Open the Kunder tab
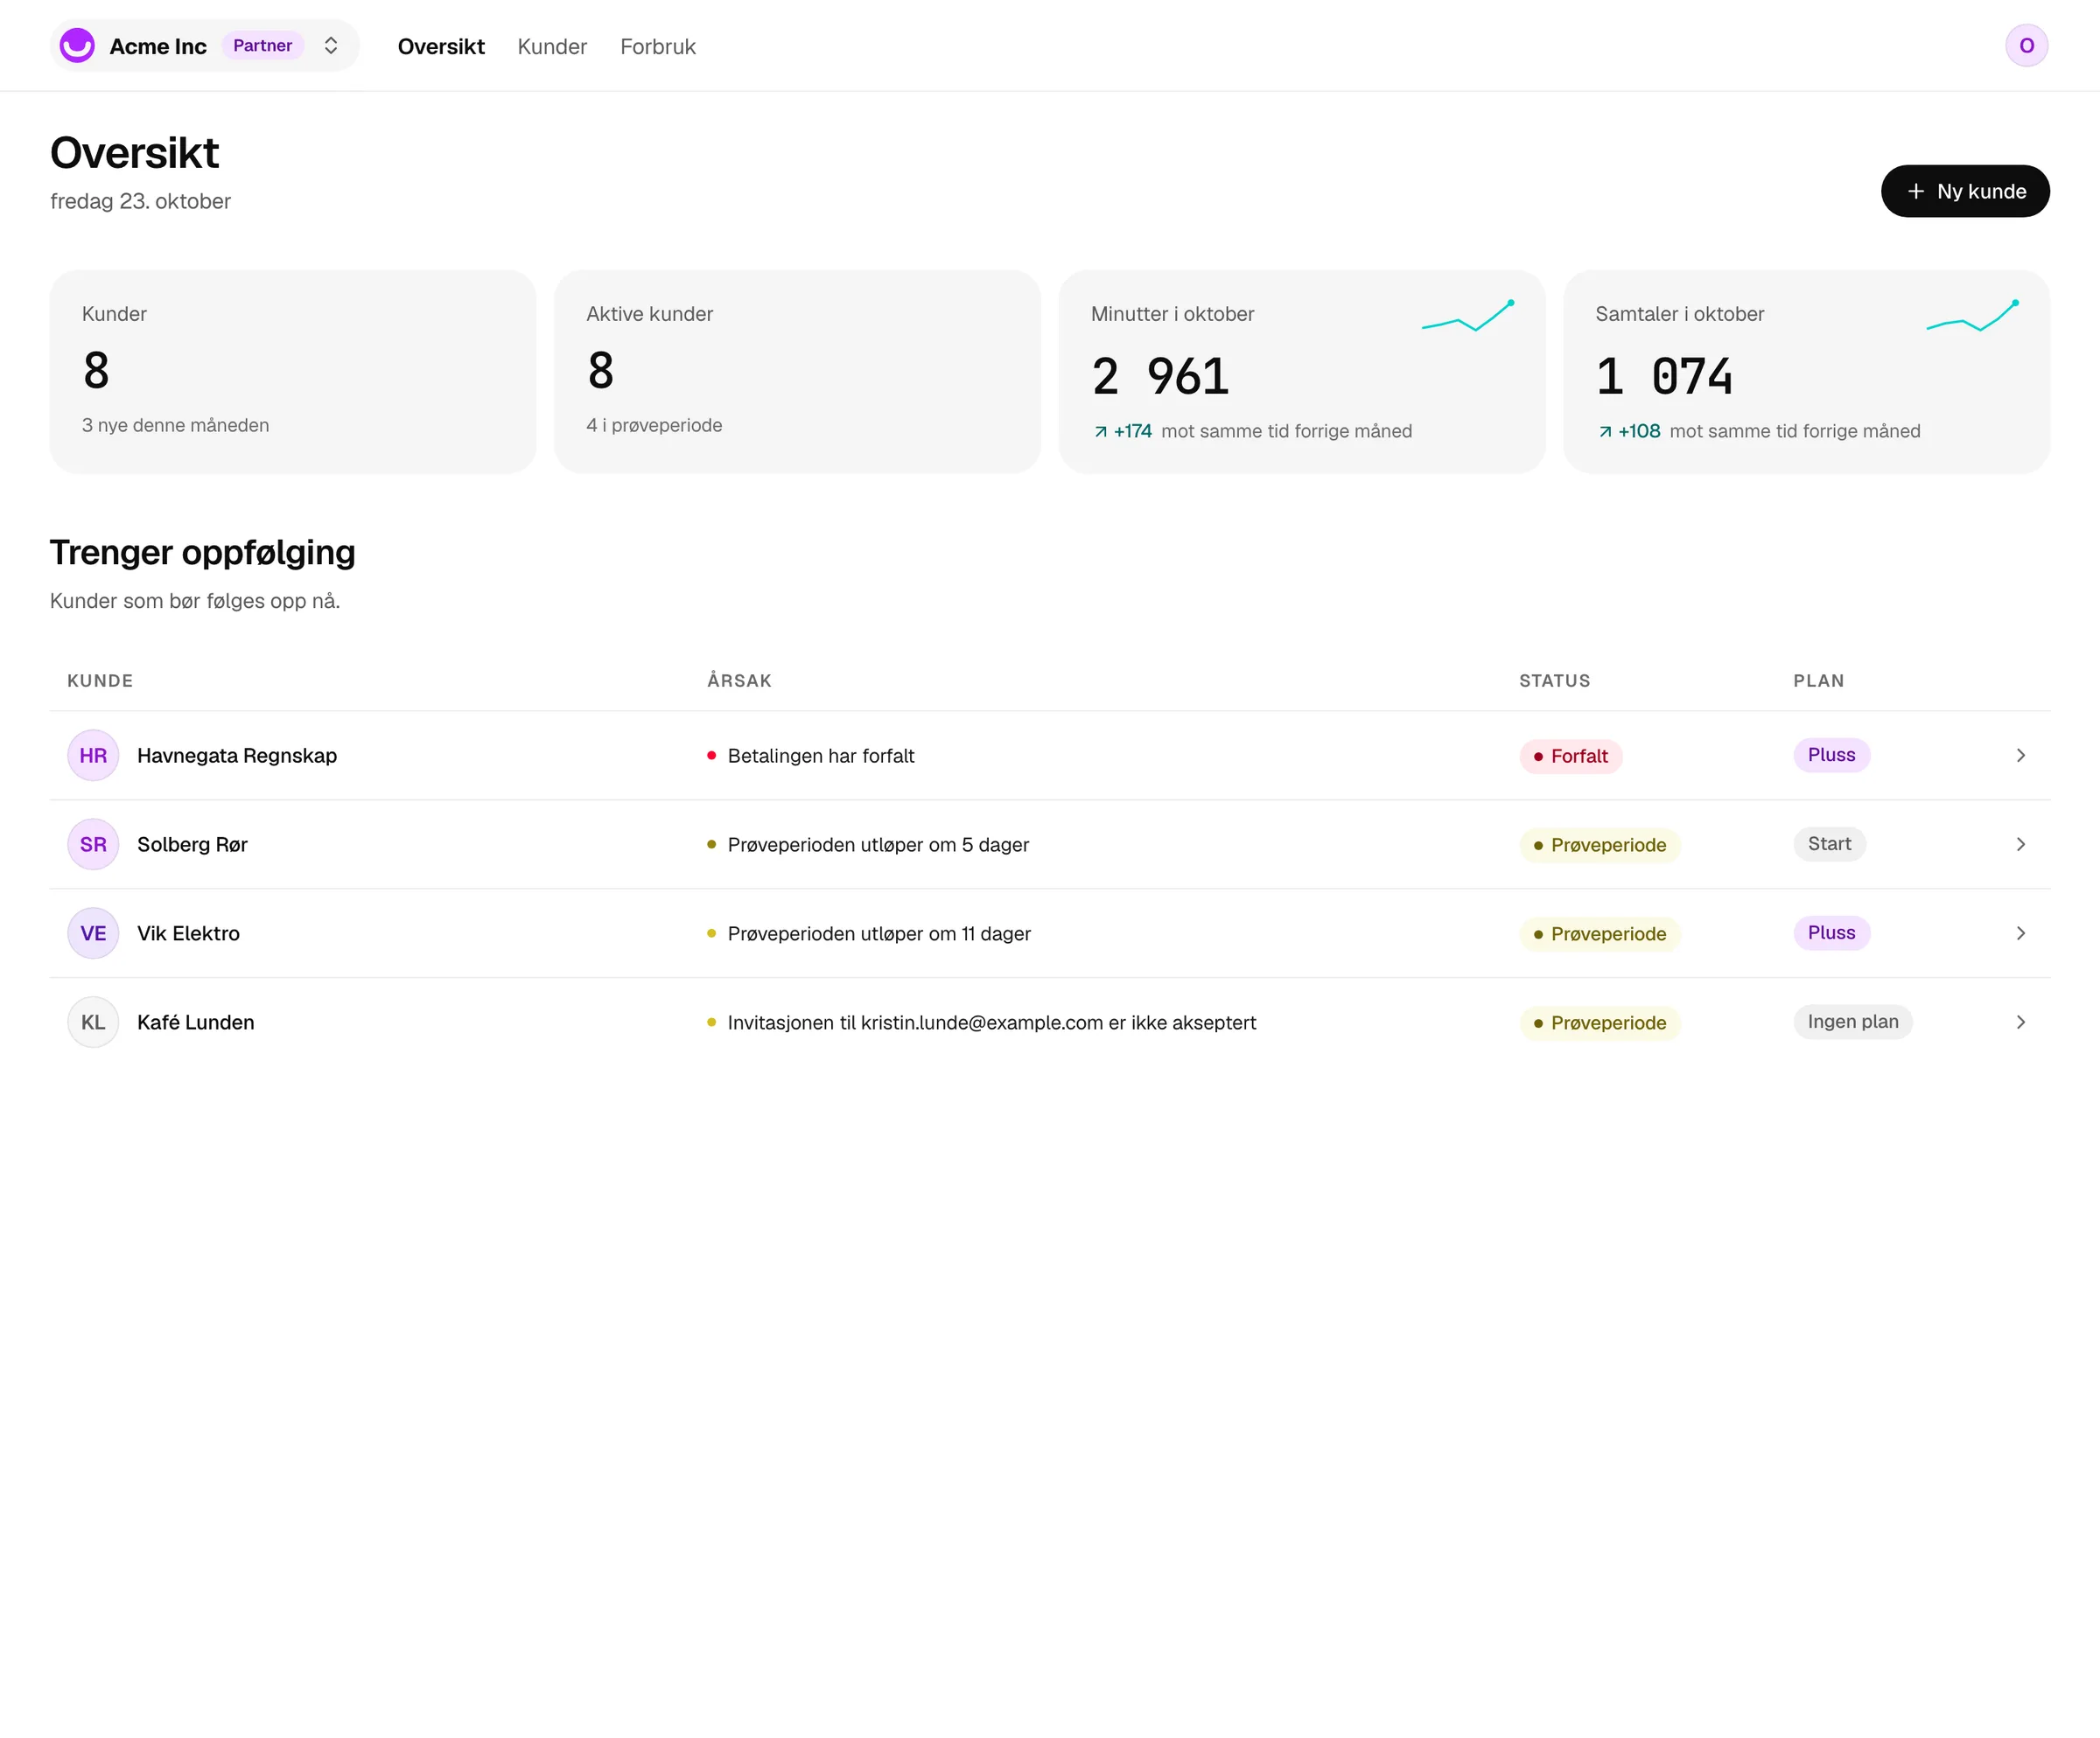Image resolution: width=2100 pixels, height=1738 pixels. (x=552, y=47)
